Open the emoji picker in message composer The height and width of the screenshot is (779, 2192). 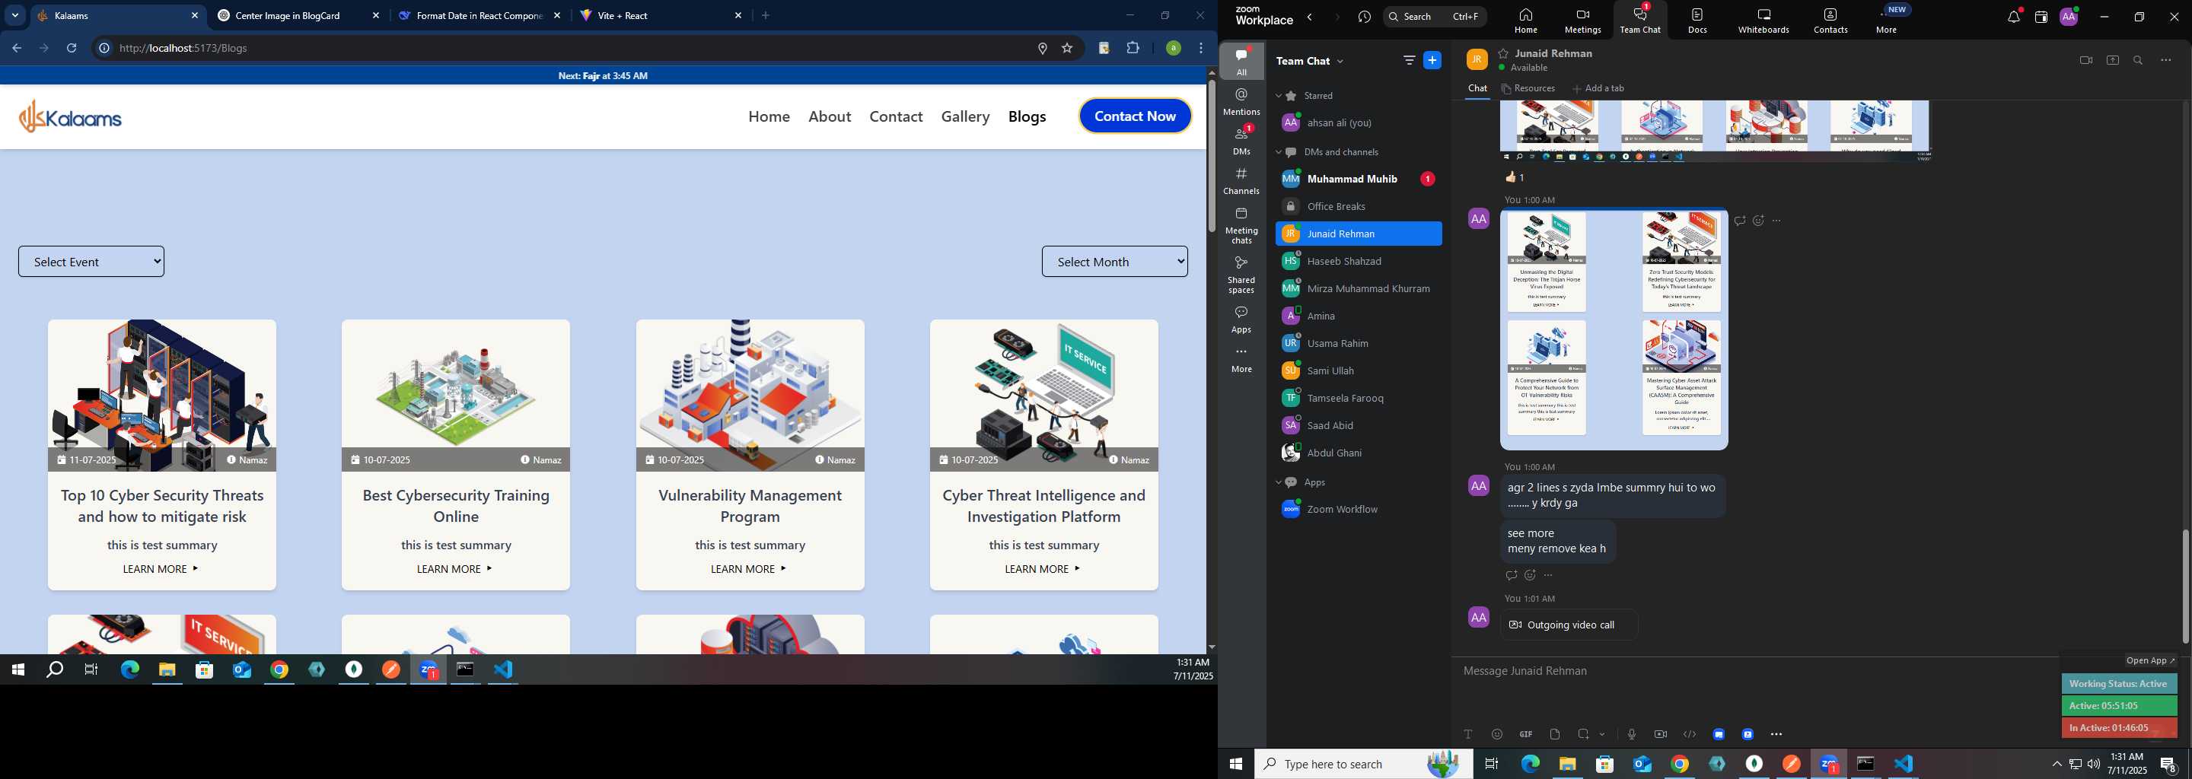click(x=1497, y=734)
